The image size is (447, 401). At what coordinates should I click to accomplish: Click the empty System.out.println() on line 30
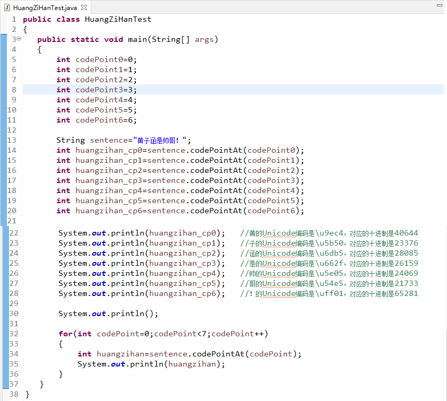pos(108,313)
